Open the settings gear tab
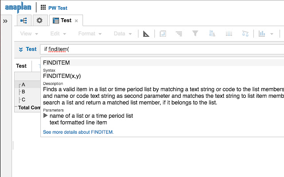 [x=39, y=20]
